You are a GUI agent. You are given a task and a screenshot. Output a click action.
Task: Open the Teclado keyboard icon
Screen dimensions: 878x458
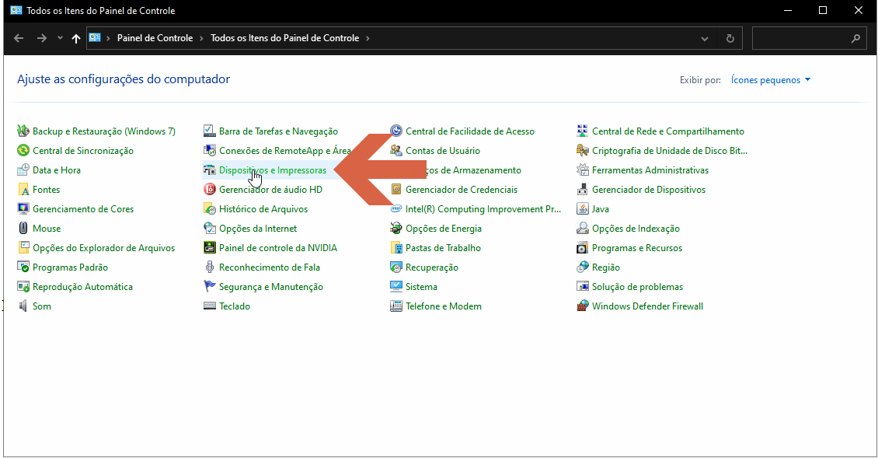(x=210, y=306)
